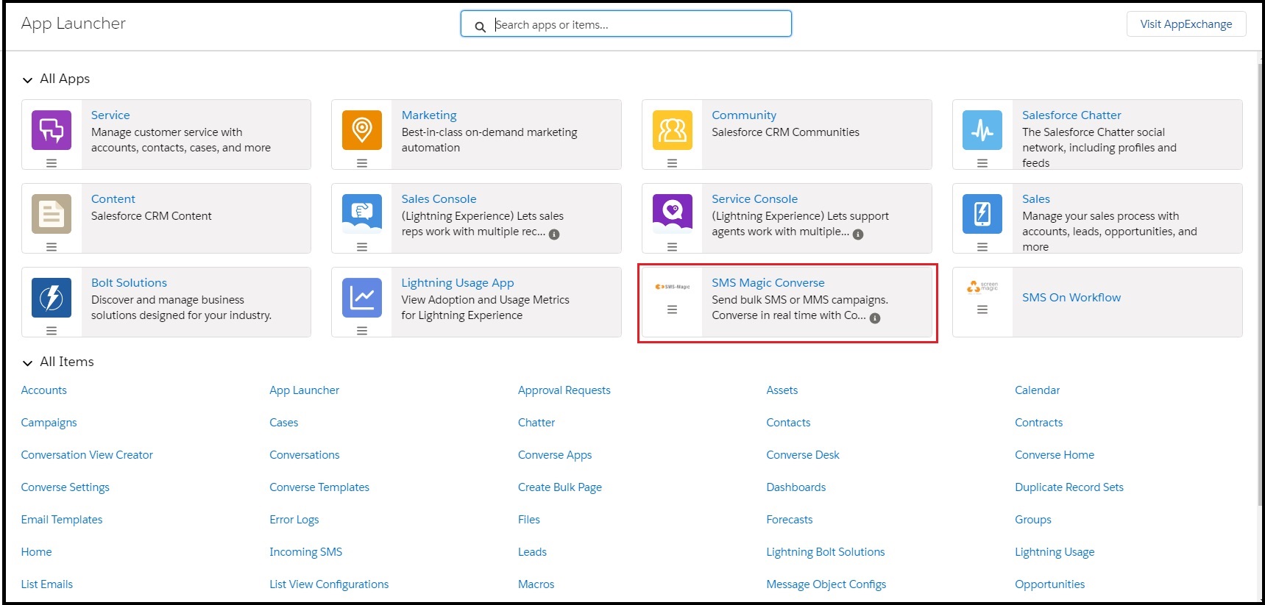Open the Bolt Solutions app icon
Image resolution: width=1265 pixels, height=605 pixels.
pyautogui.click(x=52, y=298)
